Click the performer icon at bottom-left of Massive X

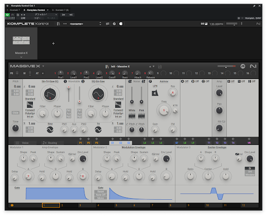click(x=12, y=205)
